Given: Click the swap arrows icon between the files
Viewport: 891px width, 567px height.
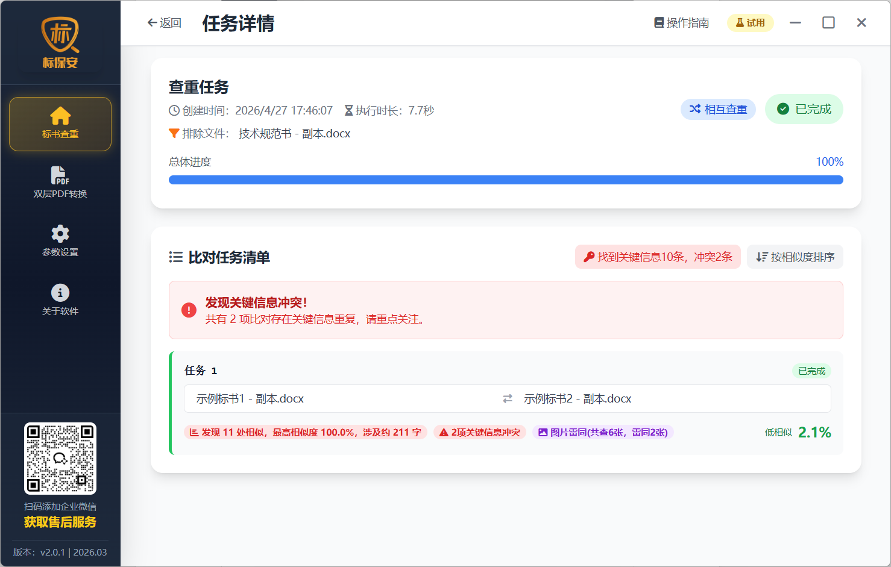Looking at the screenshot, I should pyautogui.click(x=508, y=399).
